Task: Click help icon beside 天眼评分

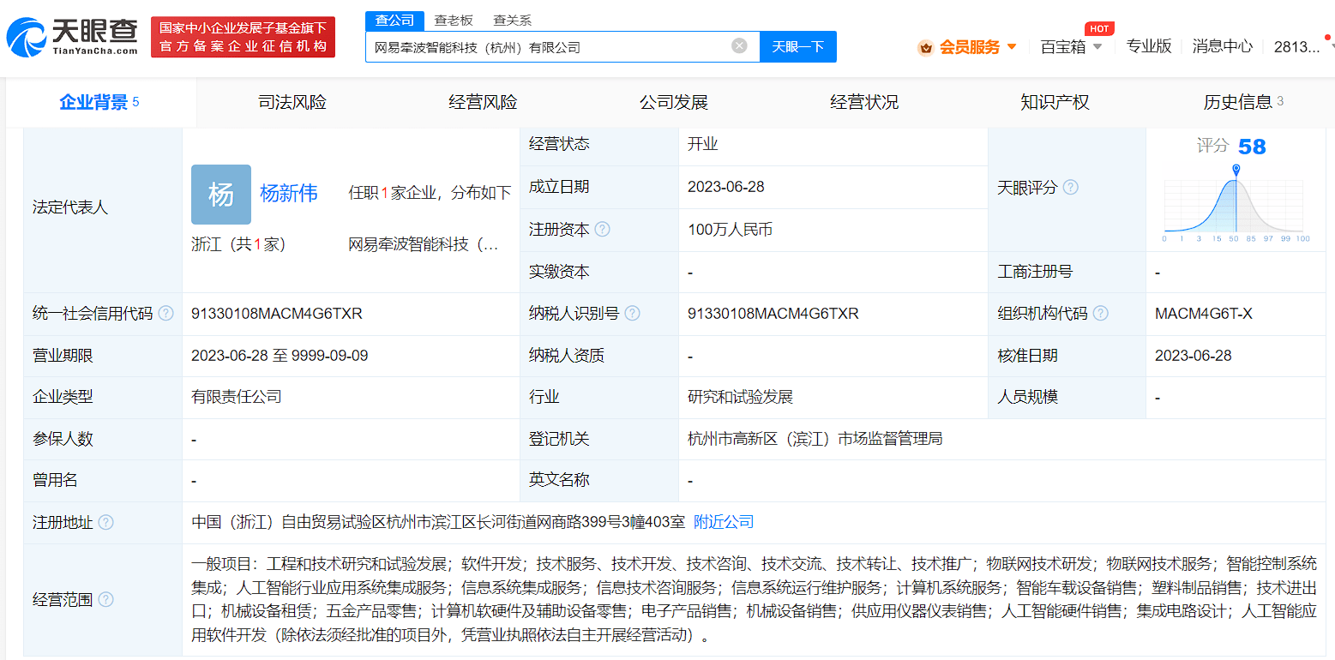Action: click(x=1070, y=188)
